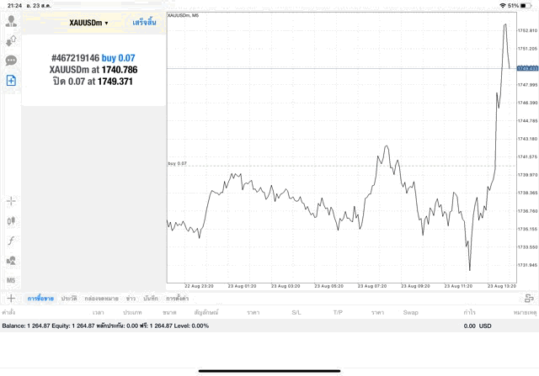Sort by the หมายเหตุ column header

pyautogui.click(x=525, y=312)
